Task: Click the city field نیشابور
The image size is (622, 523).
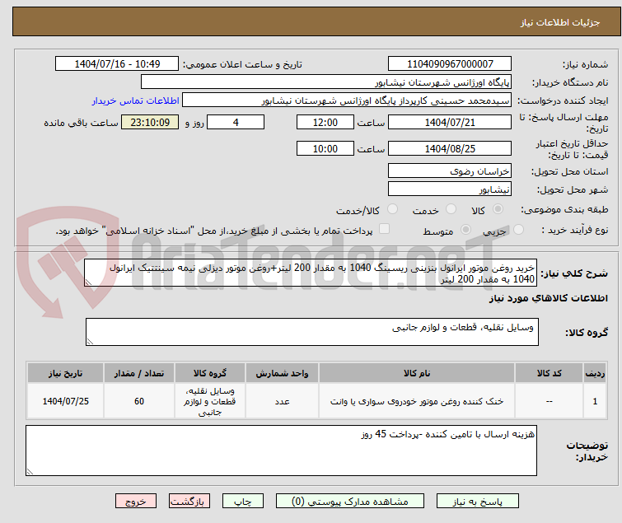Action: (450, 189)
